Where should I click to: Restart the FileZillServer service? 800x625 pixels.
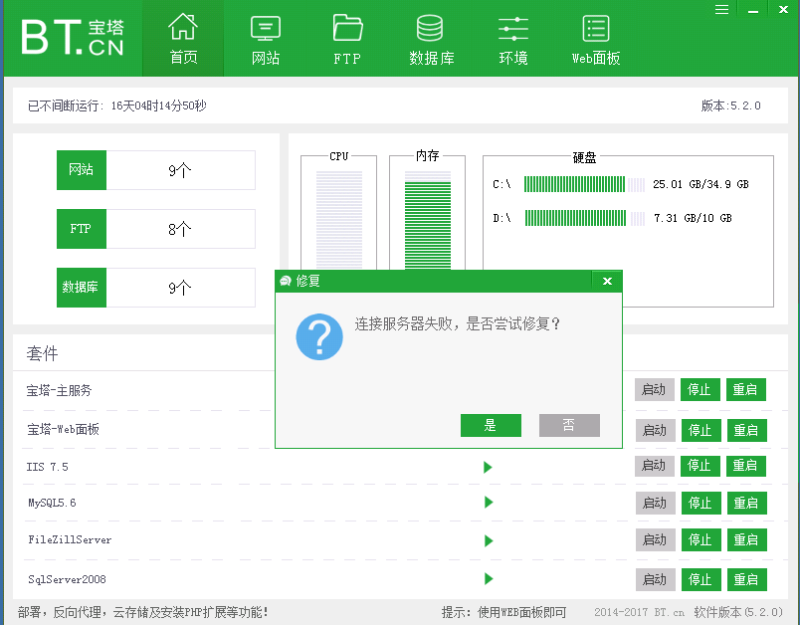point(747,539)
